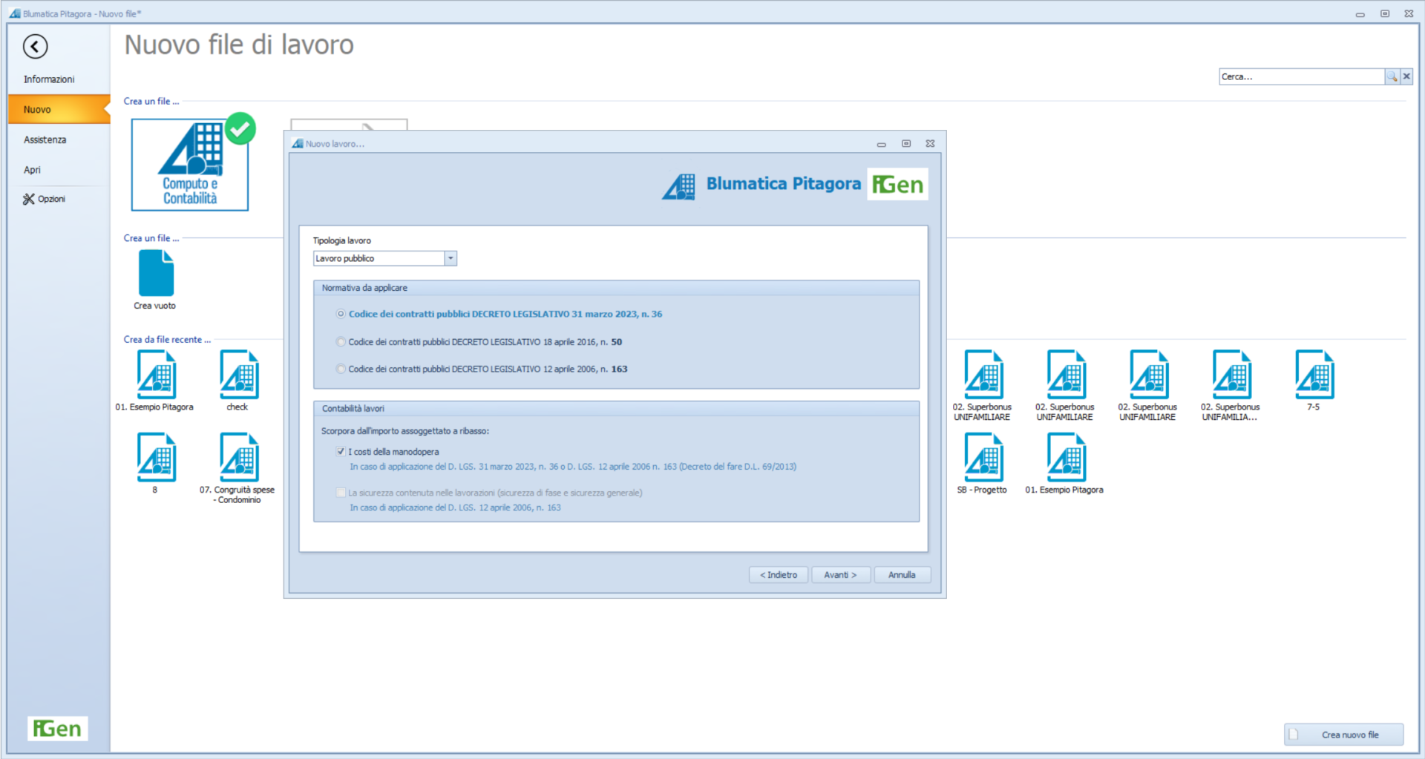
Task: Select the Computo e Contabilità template icon
Action: [190, 165]
